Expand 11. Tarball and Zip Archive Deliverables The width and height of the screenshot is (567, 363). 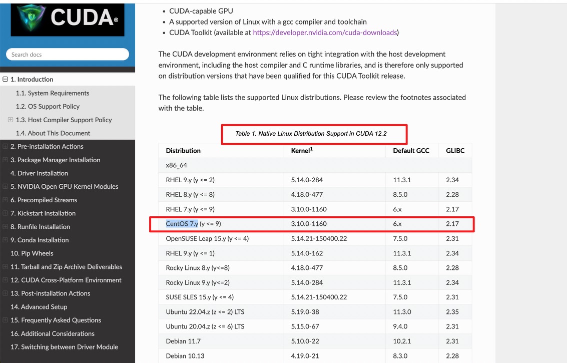coord(5,267)
